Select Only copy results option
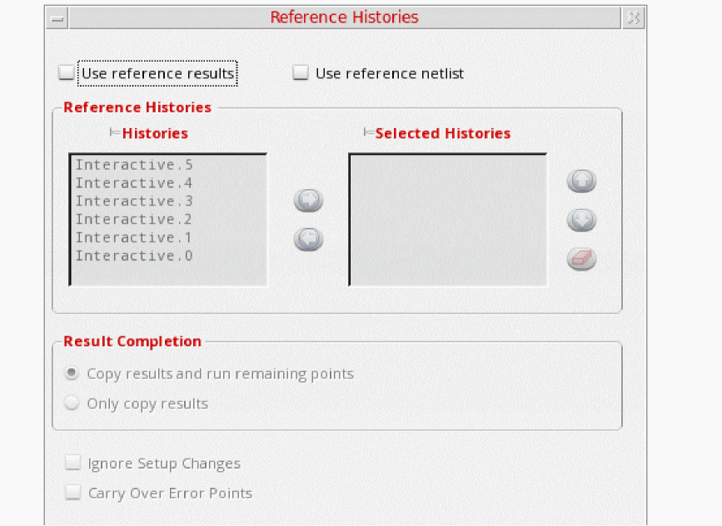The height and width of the screenshot is (526, 722). coord(72,403)
